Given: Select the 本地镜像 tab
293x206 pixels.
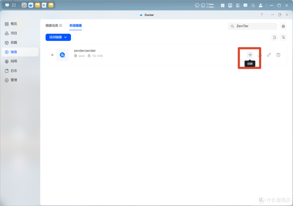Looking at the screenshot, I should (75, 25).
